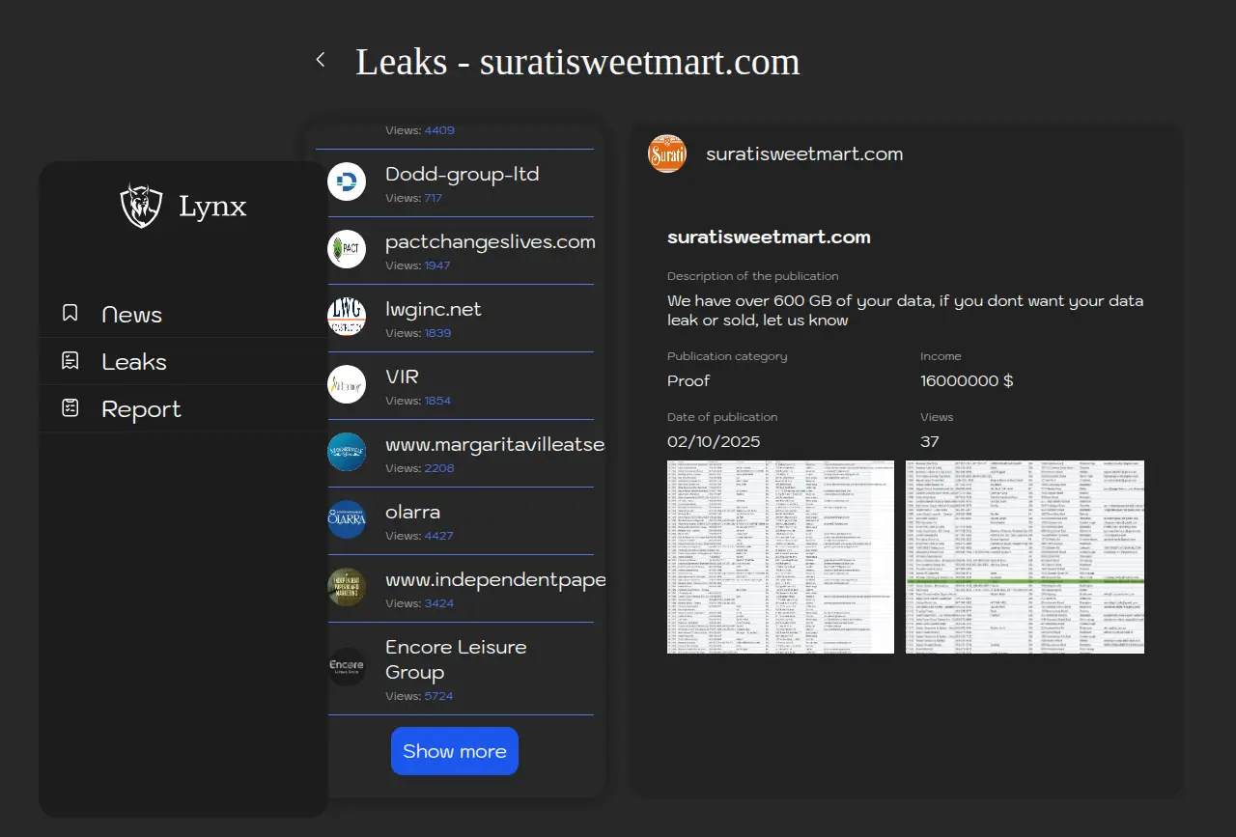Click the Encore Leisure Group logo
The height and width of the screenshot is (837, 1236).
point(347,666)
